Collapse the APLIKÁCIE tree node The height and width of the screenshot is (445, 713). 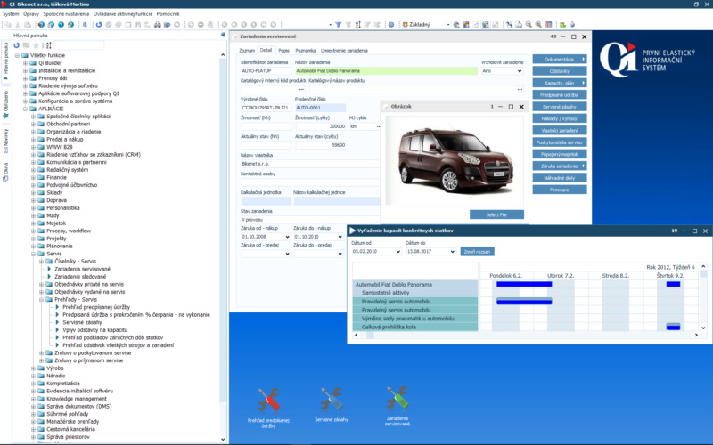click(x=26, y=109)
